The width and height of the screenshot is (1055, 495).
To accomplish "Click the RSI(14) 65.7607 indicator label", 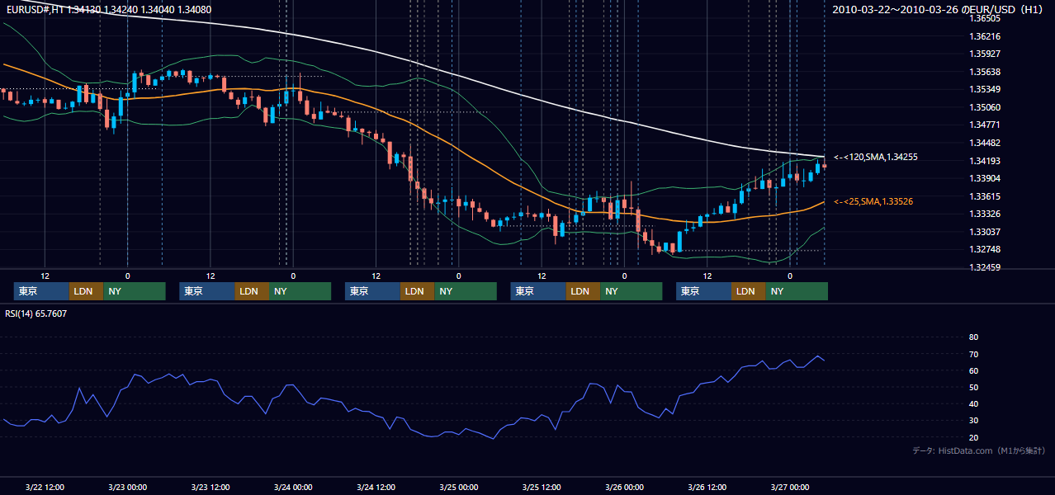I will (36, 313).
